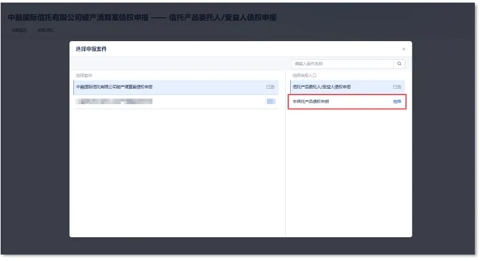
Task: Click select button on blurred case row
Action: pyautogui.click(x=271, y=102)
